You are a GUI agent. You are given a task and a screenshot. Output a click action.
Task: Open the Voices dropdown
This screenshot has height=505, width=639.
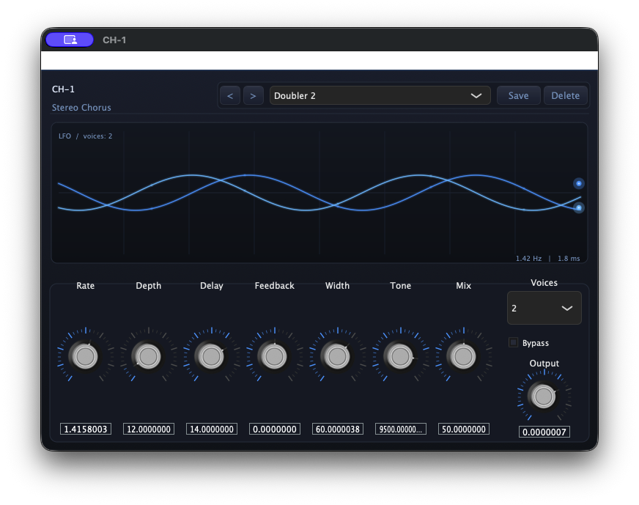(x=544, y=308)
